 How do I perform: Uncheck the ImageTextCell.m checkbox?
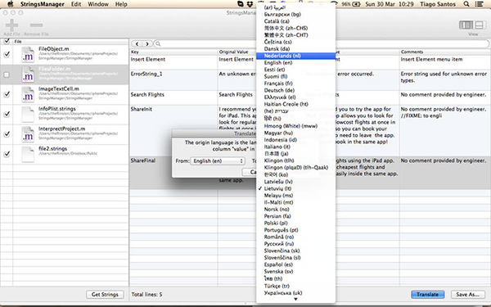tap(7, 94)
